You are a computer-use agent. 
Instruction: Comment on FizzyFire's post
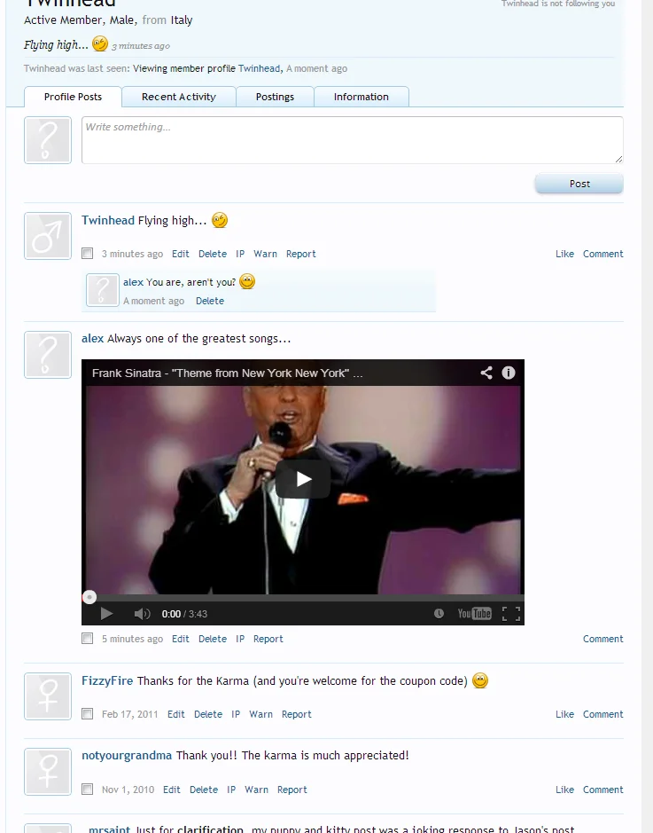click(x=603, y=714)
